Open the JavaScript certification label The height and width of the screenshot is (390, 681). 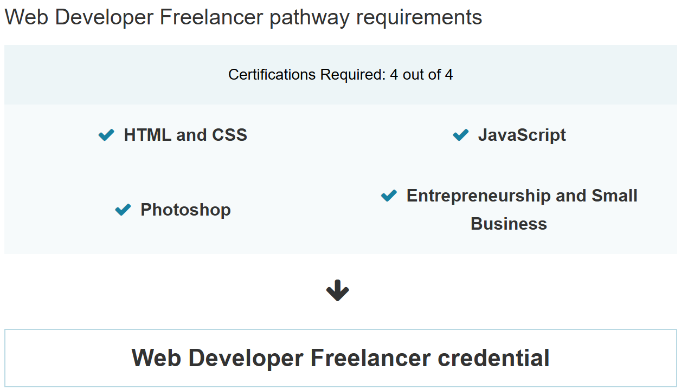click(x=522, y=135)
